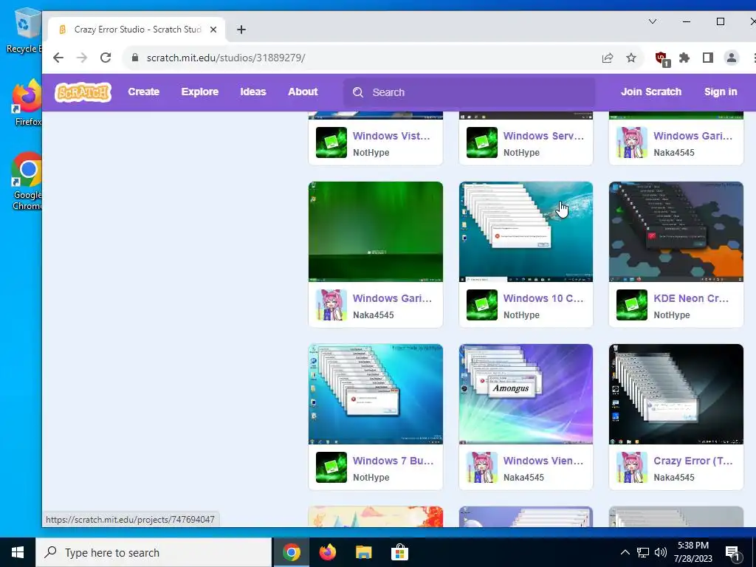Click the Windows taskbar search box
This screenshot has width=756, height=567.
[x=154, y=552]
